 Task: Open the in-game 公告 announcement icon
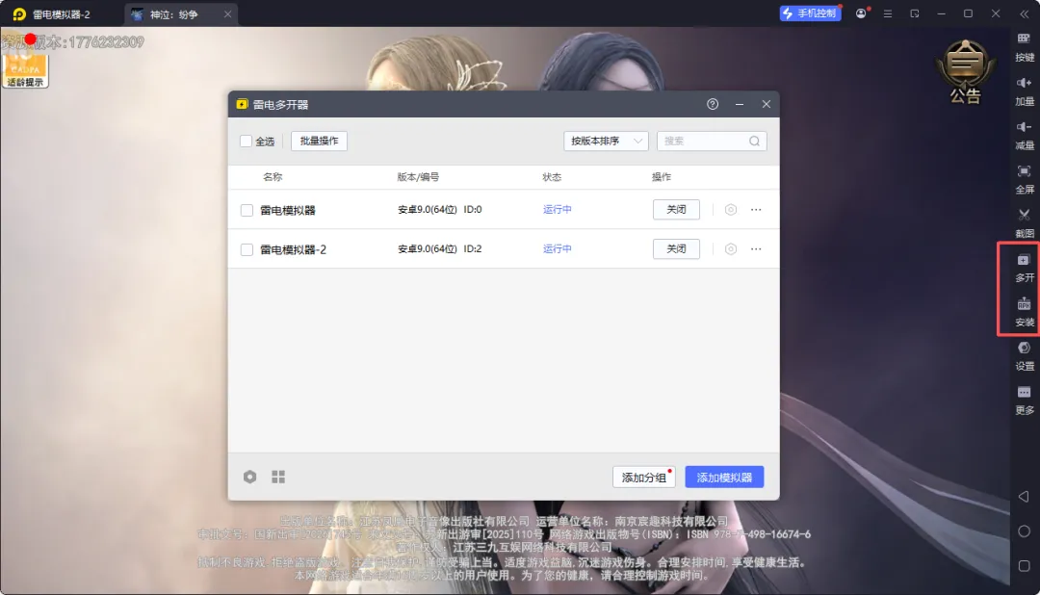(x=965, y=71)
